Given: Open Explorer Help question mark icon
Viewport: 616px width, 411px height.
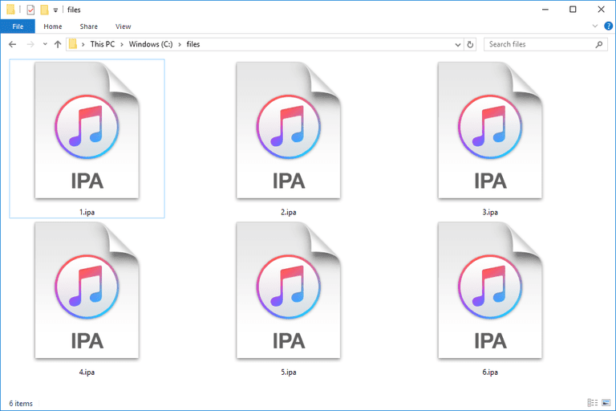Looking at the screenshot, I should point(608,26).
